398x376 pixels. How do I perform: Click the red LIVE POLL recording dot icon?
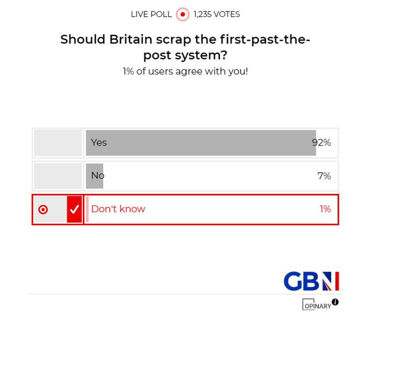point(183,14)
